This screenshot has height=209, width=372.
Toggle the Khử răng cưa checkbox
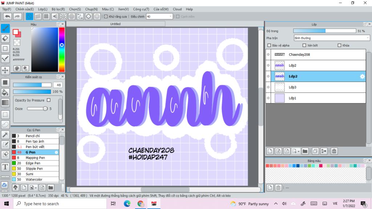click(x=106, y=16)
